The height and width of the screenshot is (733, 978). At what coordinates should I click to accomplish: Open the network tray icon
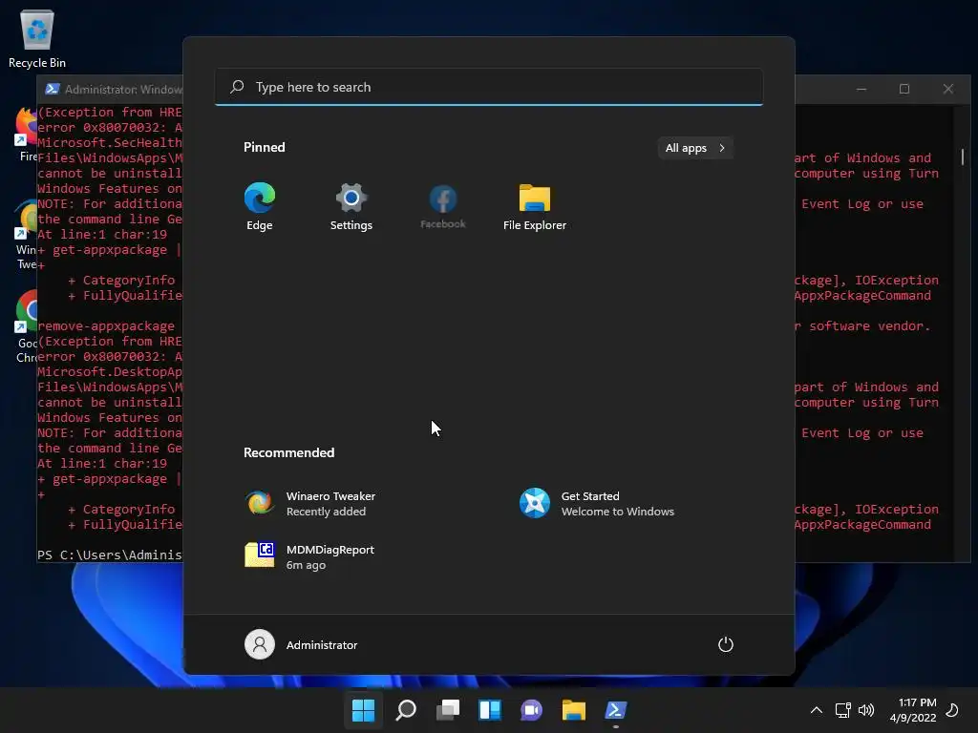pos(842,710)
